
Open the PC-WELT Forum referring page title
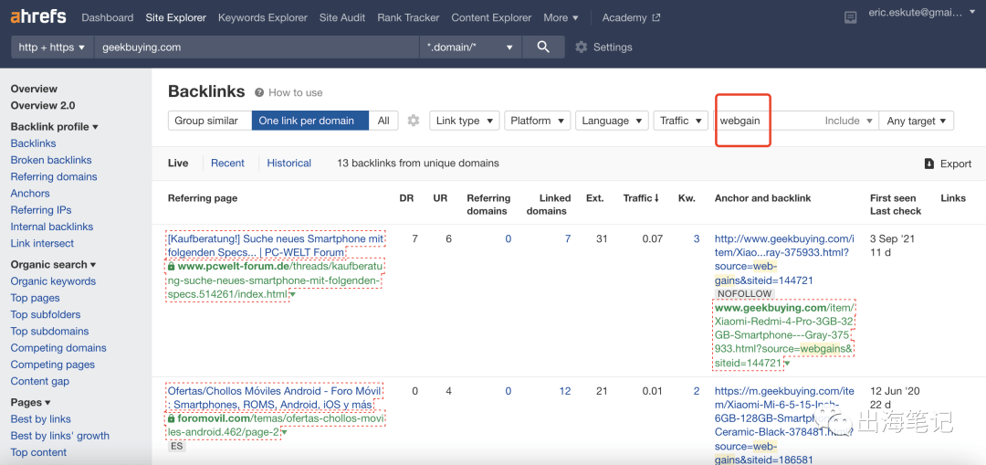pos(276,246)
